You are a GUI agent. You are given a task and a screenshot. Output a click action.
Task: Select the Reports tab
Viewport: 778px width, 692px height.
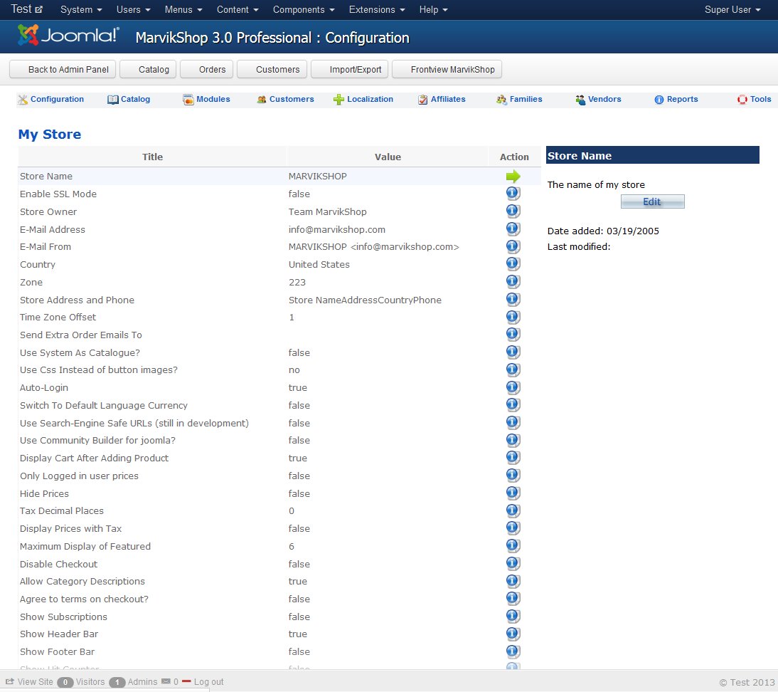click(676, 100)
